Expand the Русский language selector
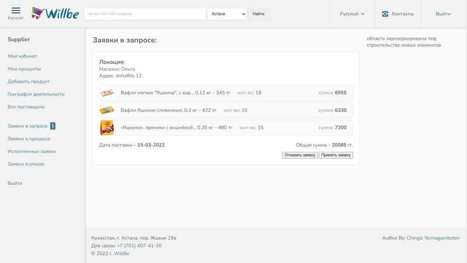Image resolution: width=467 pixels, height=263 pixels. 352,14
